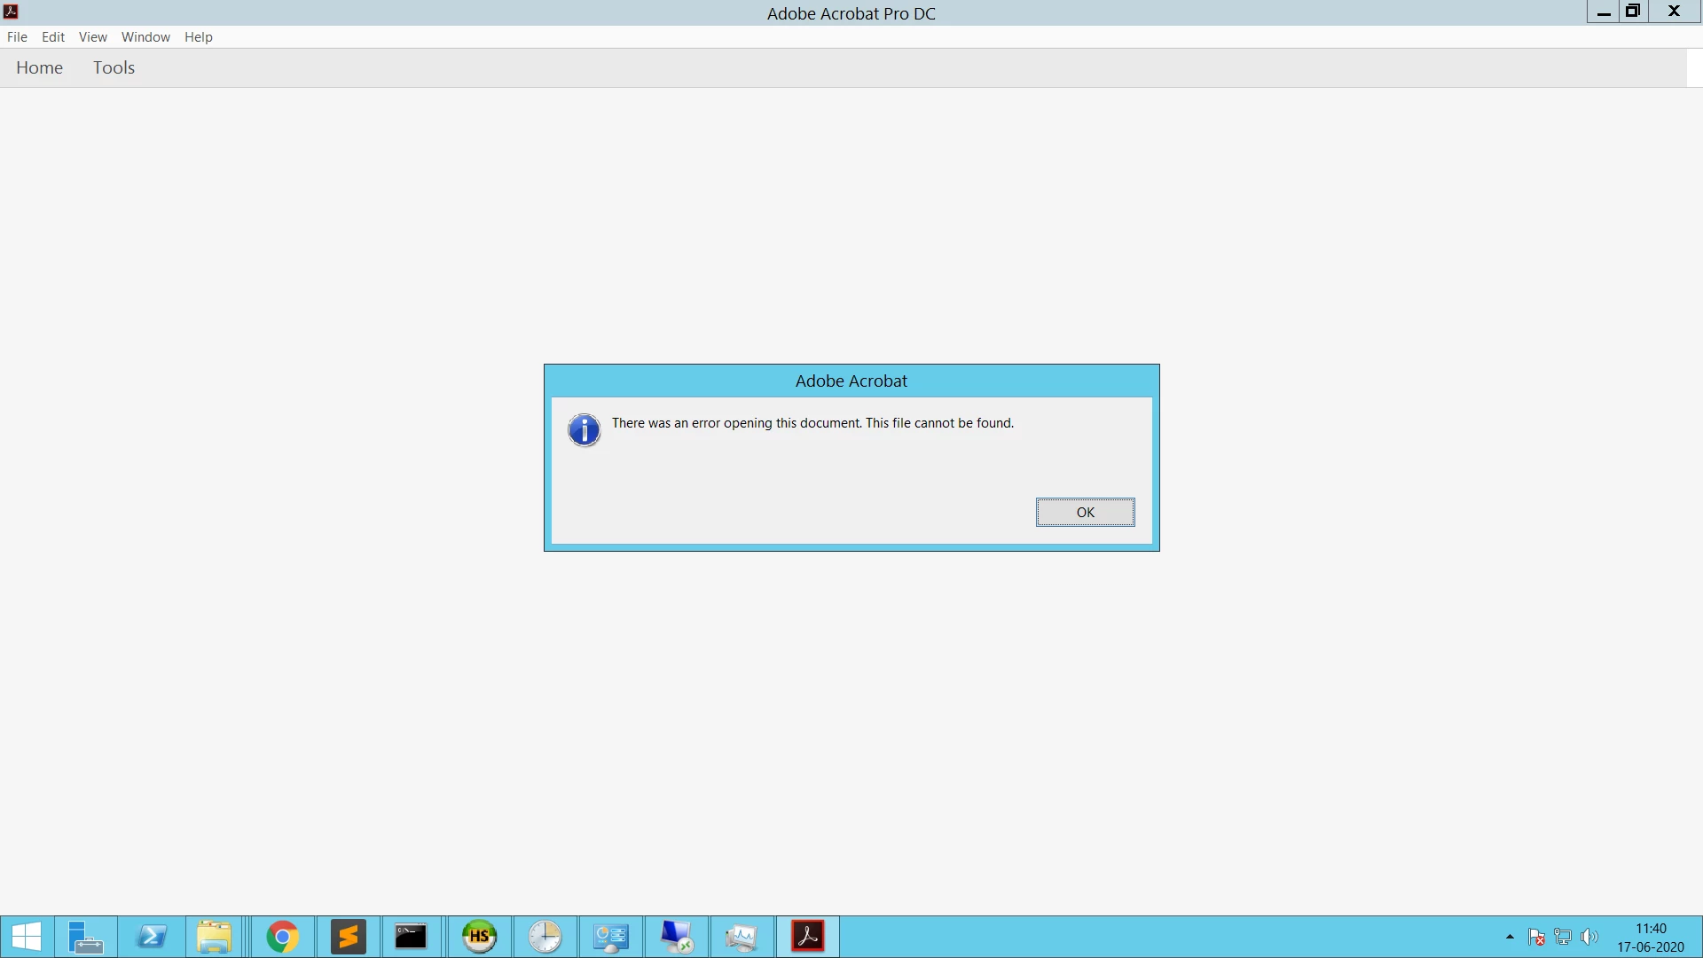1703x958 pixels.
Task: Click the Acrobat logo in title bar
Action: (12, 12)
